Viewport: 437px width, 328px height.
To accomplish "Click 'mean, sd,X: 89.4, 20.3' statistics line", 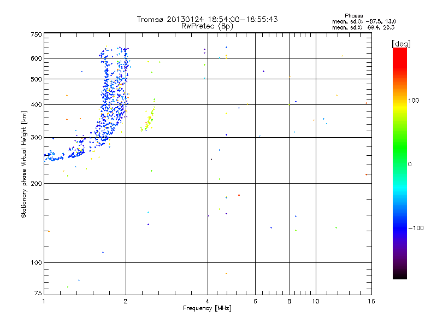I will tap(363, 27).
